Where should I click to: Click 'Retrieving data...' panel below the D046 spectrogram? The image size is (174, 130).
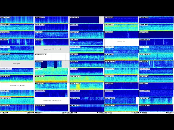tap(121, 42)
